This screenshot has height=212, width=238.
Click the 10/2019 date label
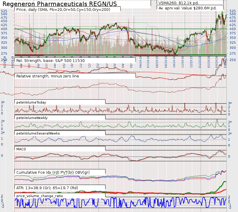(x=174, y=62)
